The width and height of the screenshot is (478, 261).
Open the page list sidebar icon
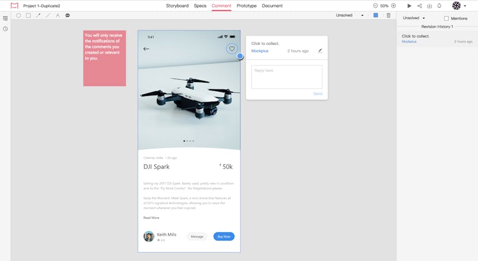[x=6, y=18]
